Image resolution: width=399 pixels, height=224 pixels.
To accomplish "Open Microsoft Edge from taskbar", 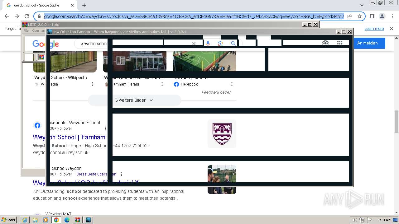I will (x=67, y=220).
